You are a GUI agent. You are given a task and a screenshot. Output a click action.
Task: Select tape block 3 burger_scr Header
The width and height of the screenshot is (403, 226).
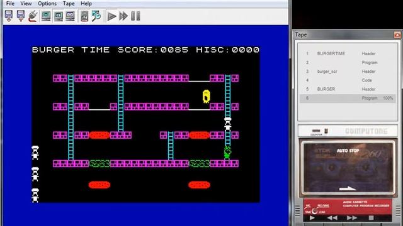coord(348,72)
